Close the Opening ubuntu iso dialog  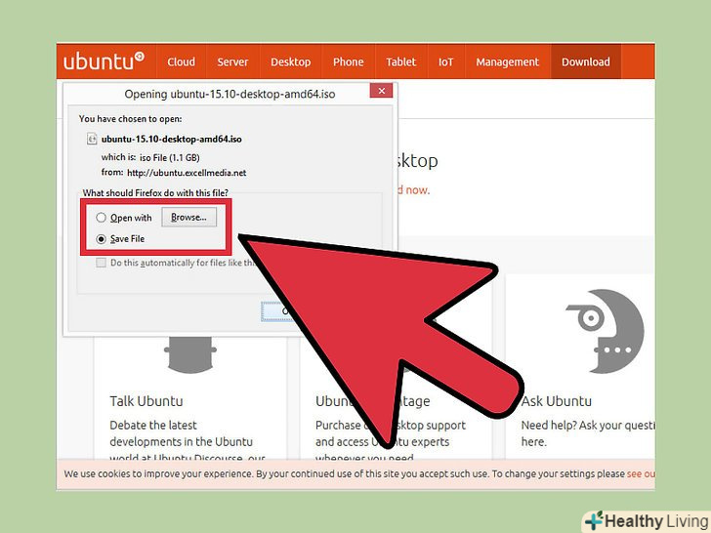381,91
